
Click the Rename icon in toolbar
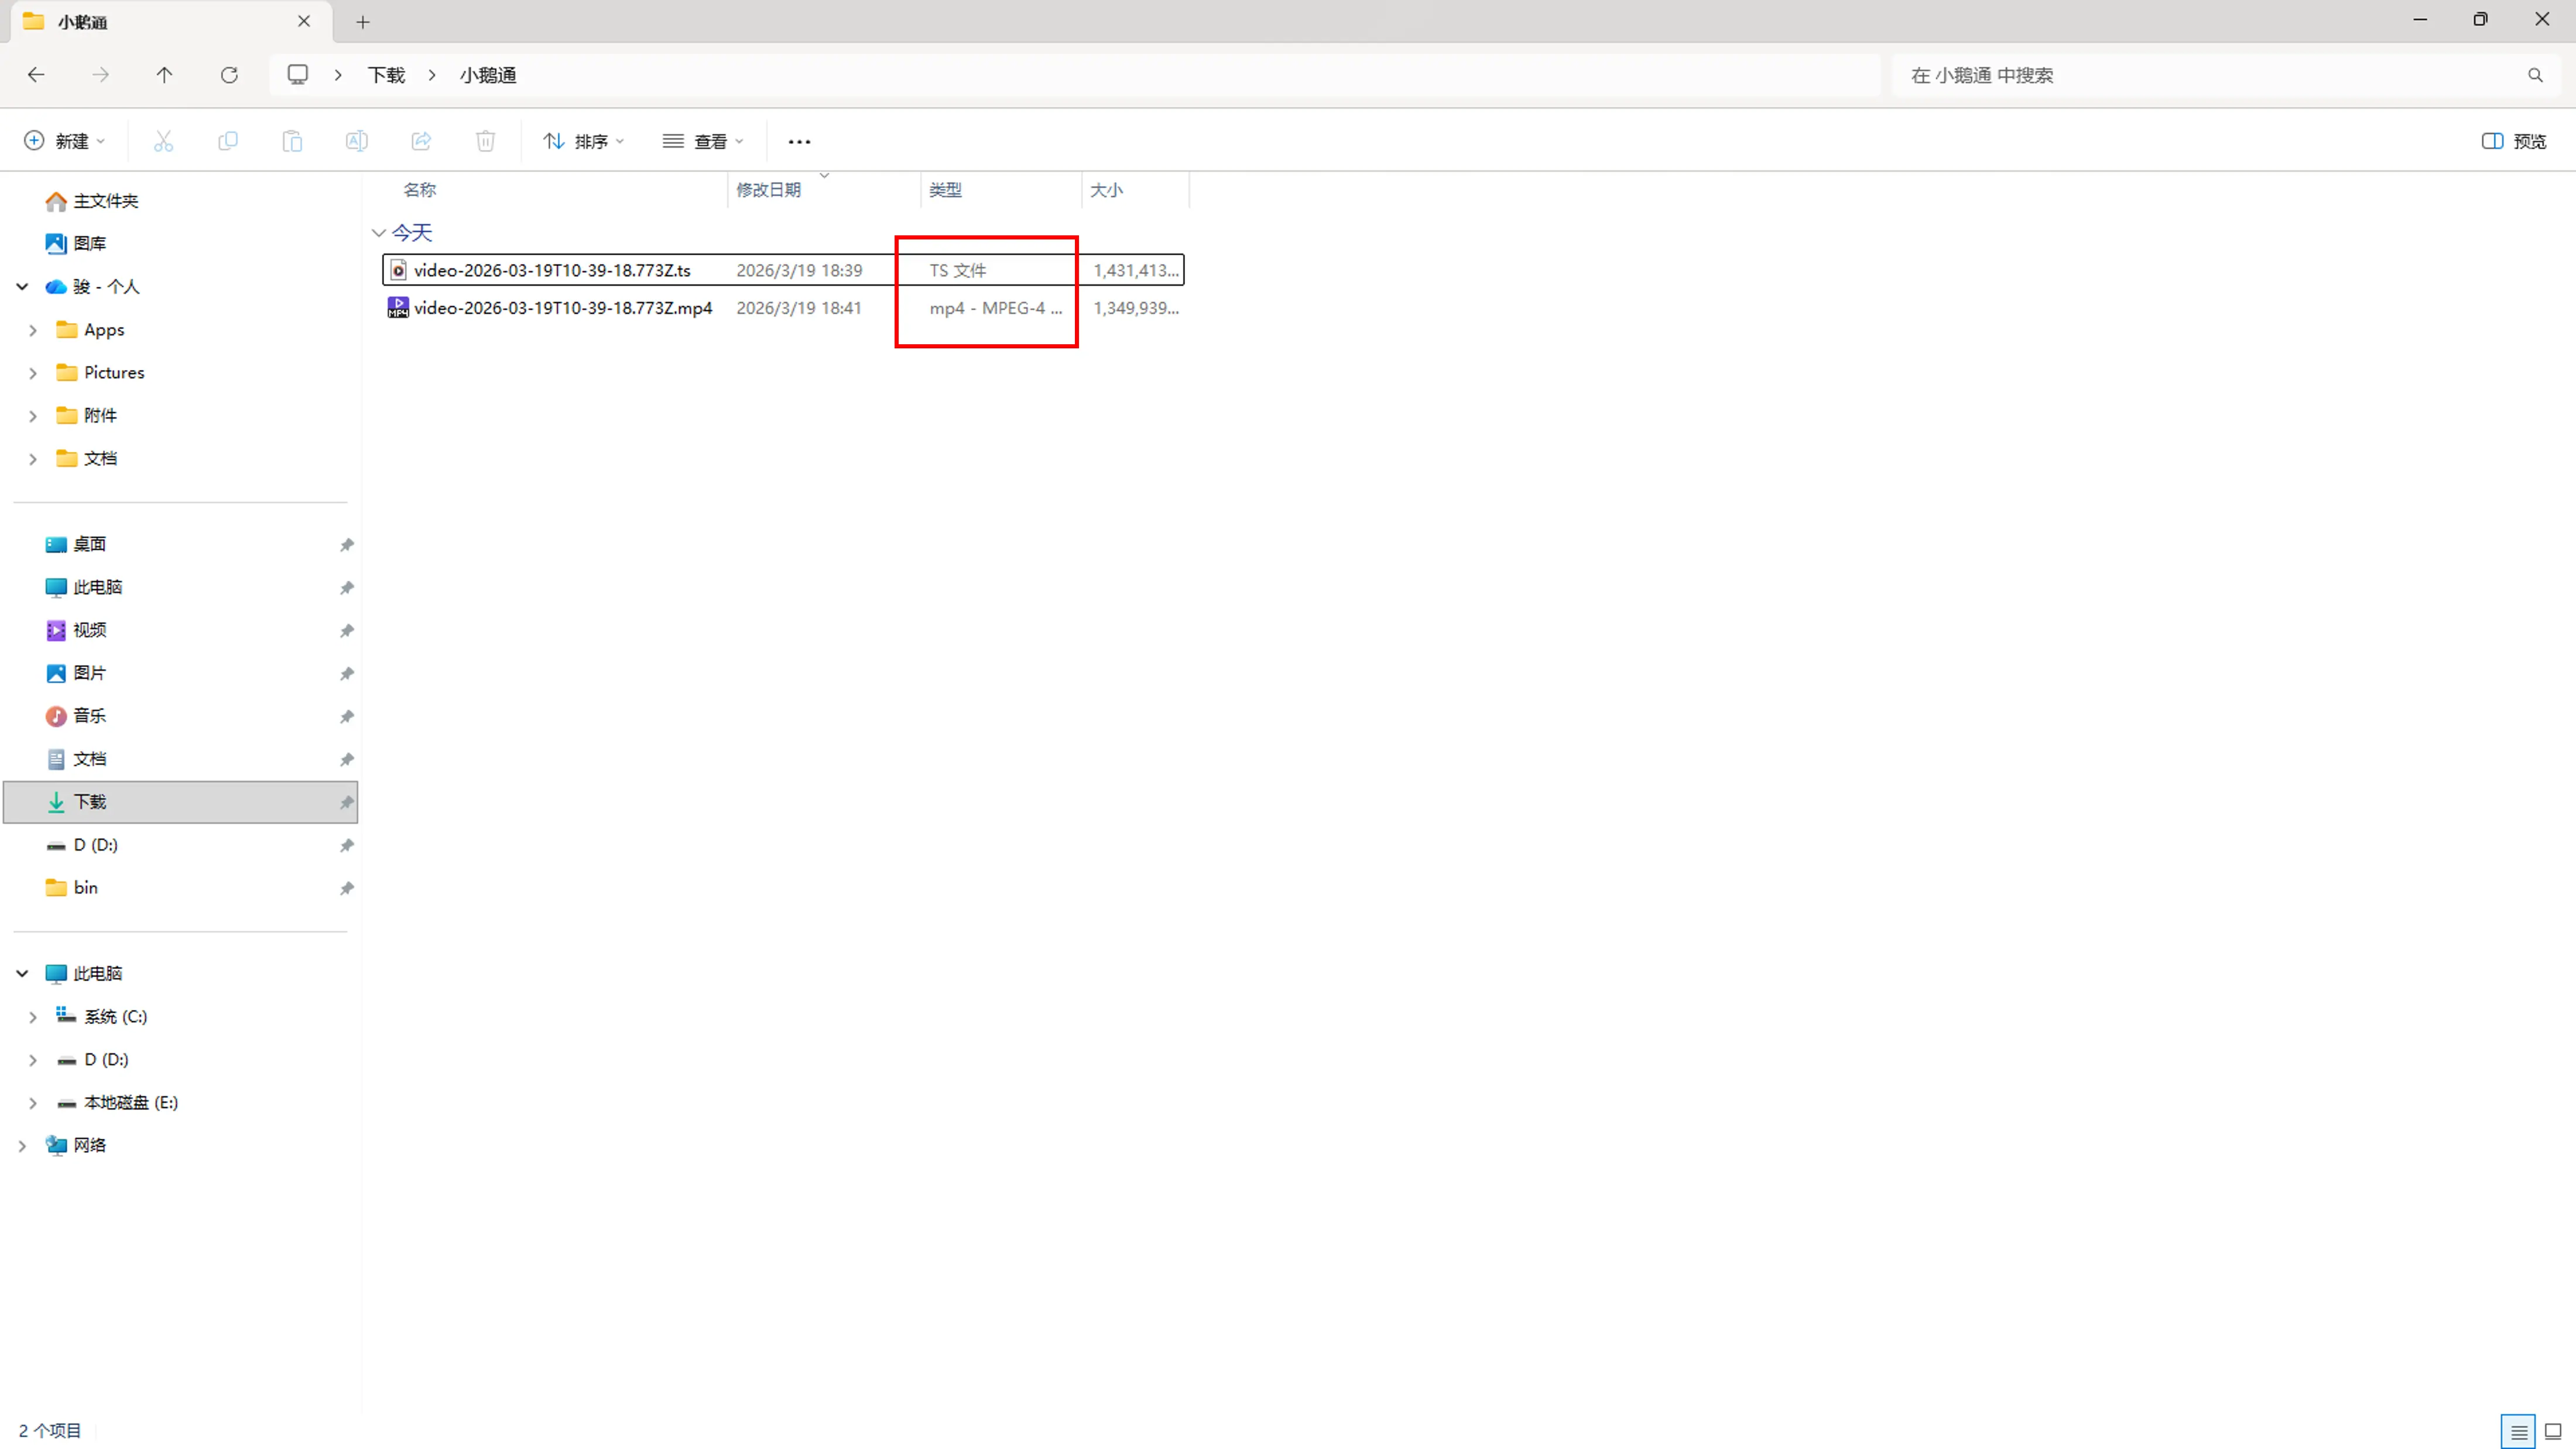[356, 141]
